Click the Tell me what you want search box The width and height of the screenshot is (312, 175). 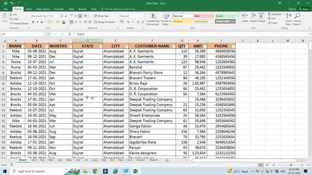click(118, 9)
